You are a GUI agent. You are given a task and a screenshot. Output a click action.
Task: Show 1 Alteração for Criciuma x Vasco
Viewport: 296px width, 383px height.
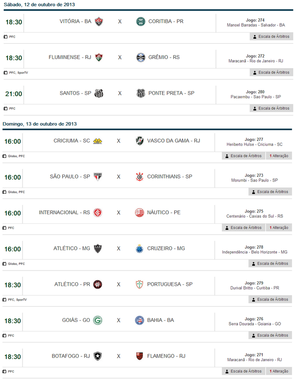pos(279,156)
